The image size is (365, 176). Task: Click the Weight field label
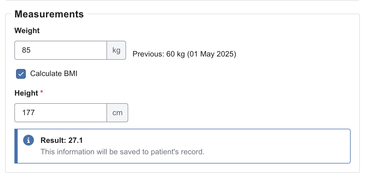[x=27, y=30]
